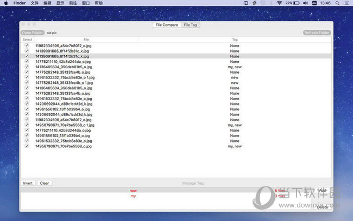
Task: Toggle checkbox of 14958790671_70e7be5568_o.jpg row
Action: tap(27, 146)
